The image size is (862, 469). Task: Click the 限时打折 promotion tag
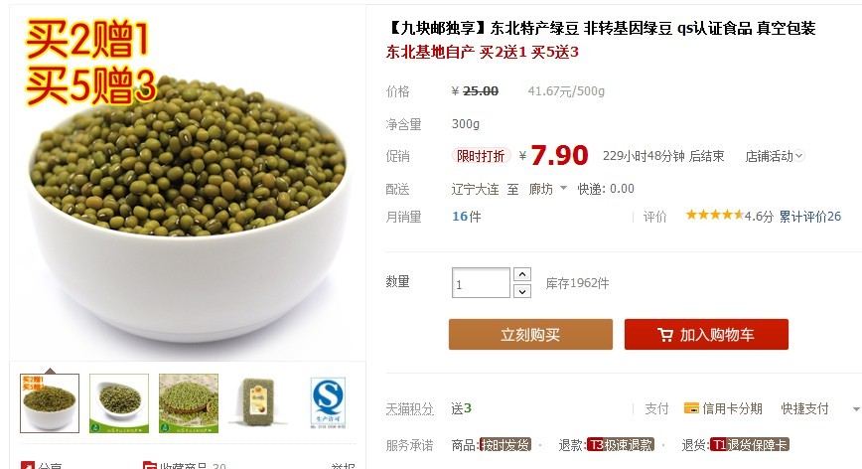pyautogui.click(x=481, y=156)
